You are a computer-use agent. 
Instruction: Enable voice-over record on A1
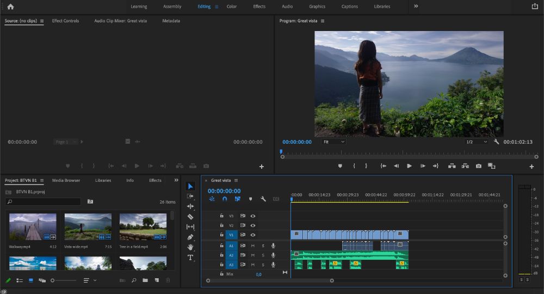[x=274, y=246]
